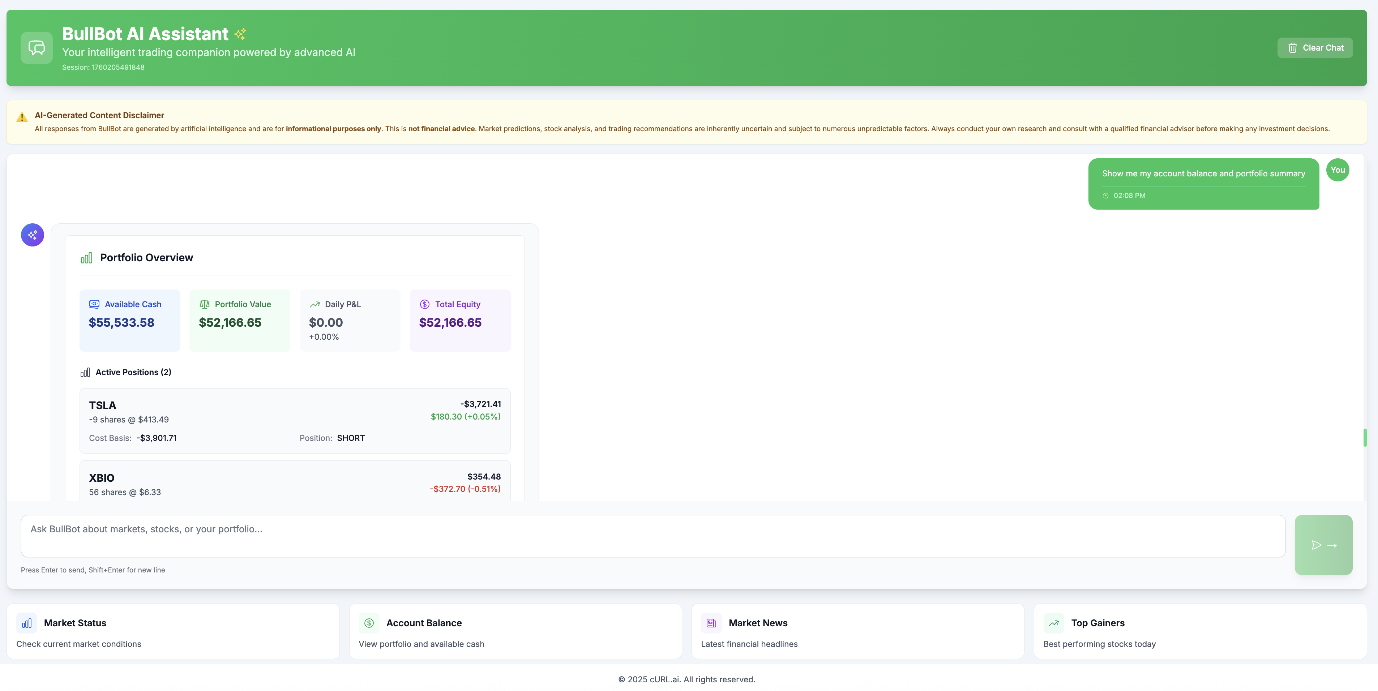Click the Top Gainers trending icon
The image size is (1378, 691).
tap(1054, 623)
